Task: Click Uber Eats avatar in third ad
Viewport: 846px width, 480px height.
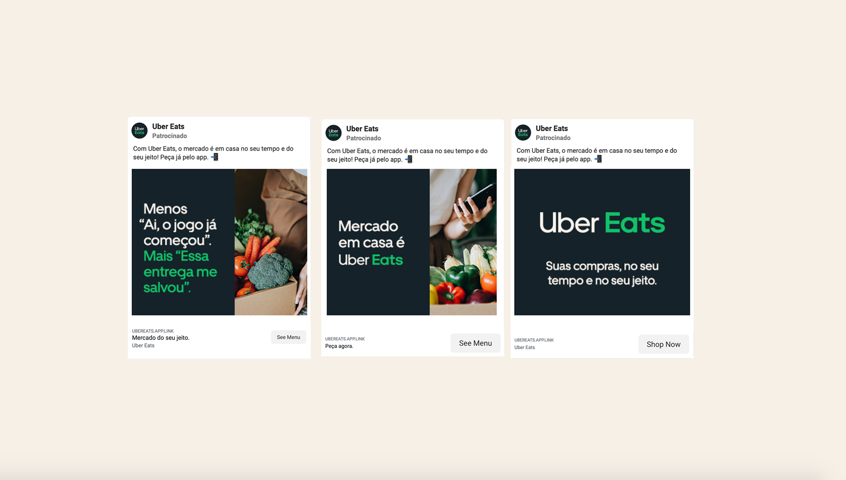Action: 523,133
